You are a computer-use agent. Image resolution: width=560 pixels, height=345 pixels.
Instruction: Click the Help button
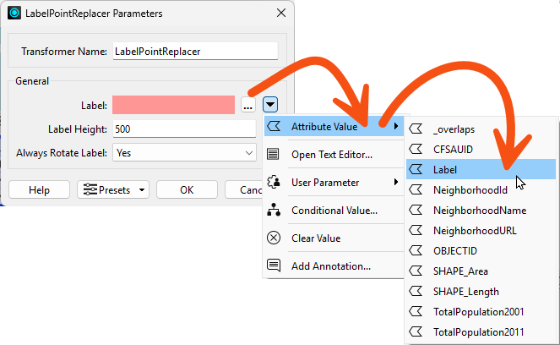coord(40,189)
